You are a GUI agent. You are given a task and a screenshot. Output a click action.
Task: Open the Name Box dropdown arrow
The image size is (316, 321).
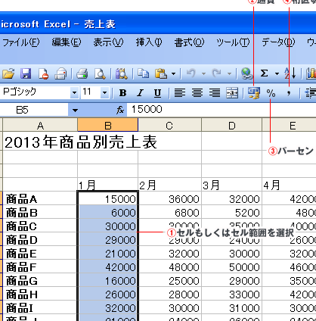[75, 111]
